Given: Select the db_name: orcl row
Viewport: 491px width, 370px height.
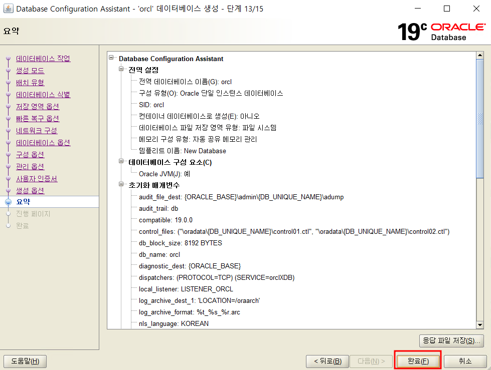Looking at the screenshot, I should 159,255.
